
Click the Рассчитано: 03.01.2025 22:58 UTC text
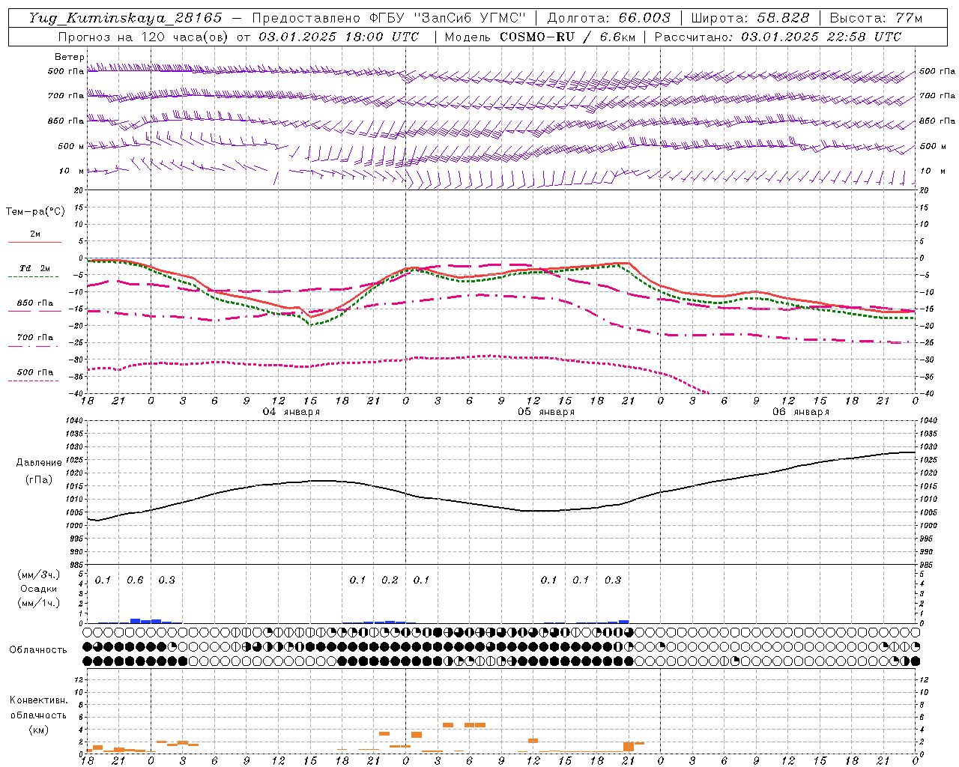coord(778,37)
